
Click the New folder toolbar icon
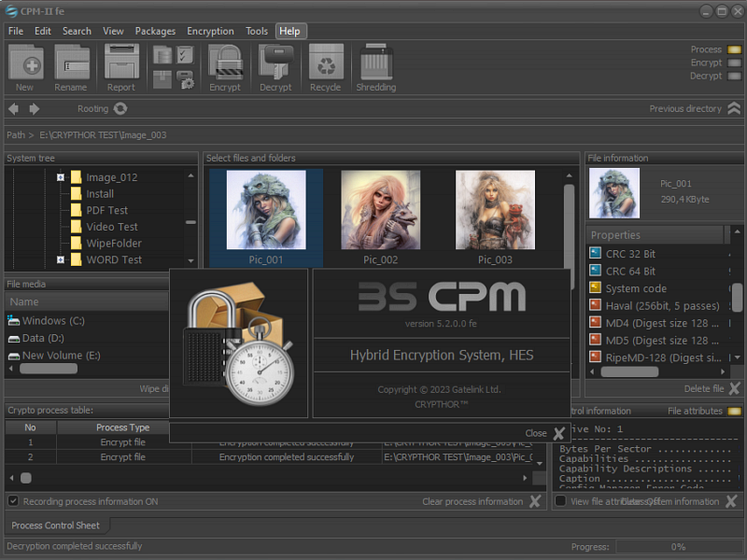pyautogui.click(x=25, y=63)
